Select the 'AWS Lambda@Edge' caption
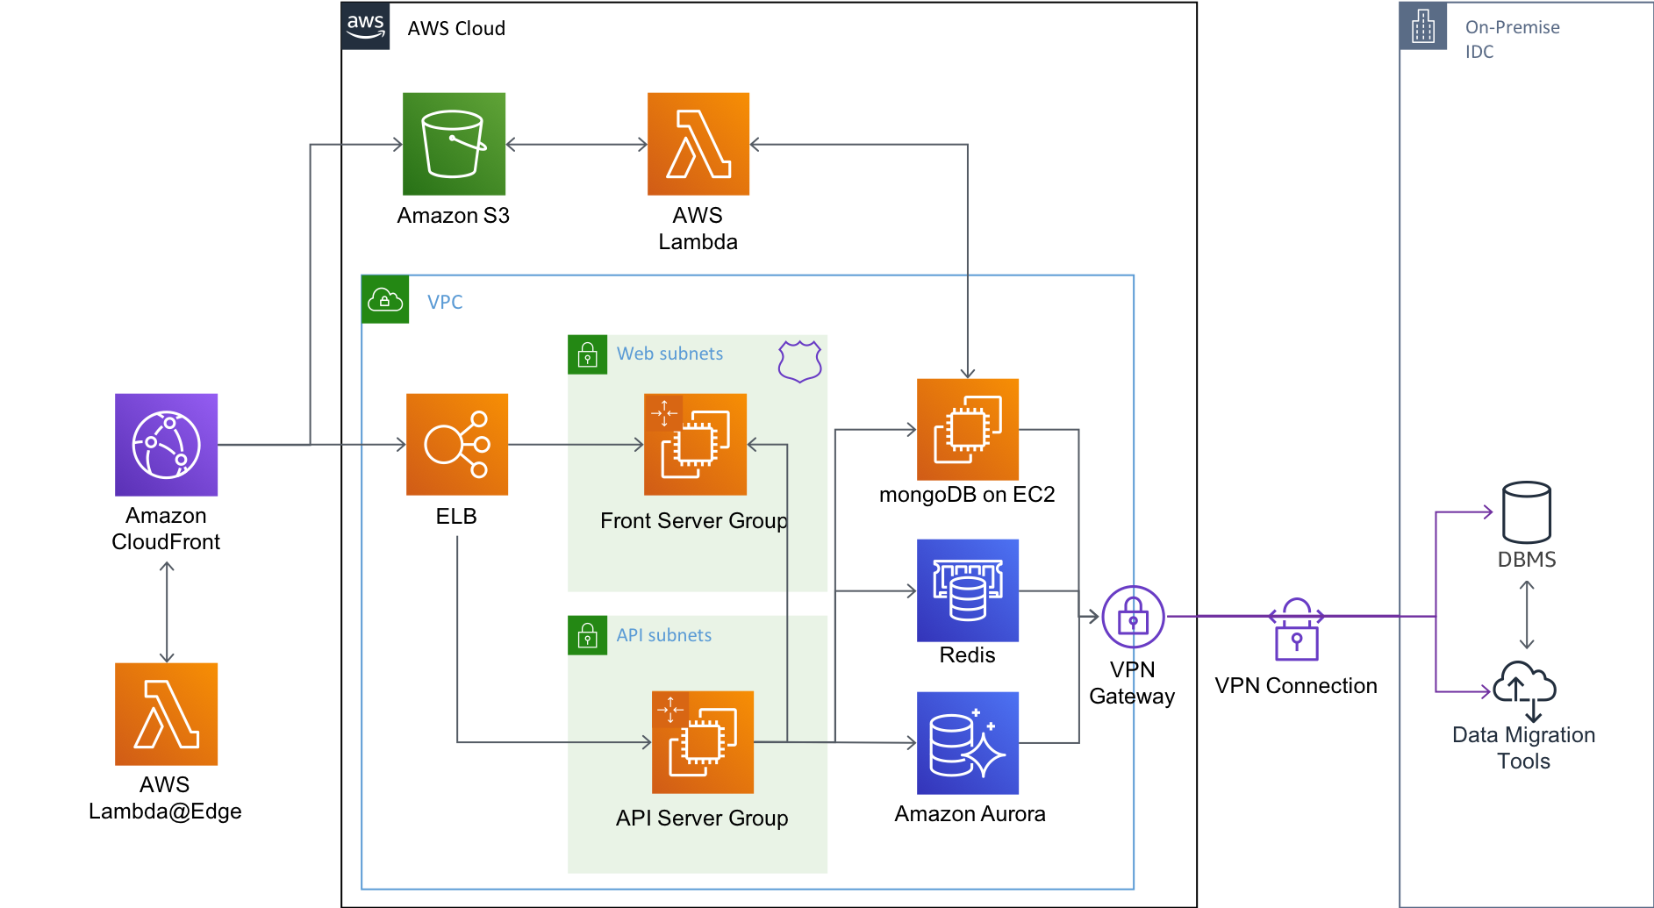 coord(165,797)
